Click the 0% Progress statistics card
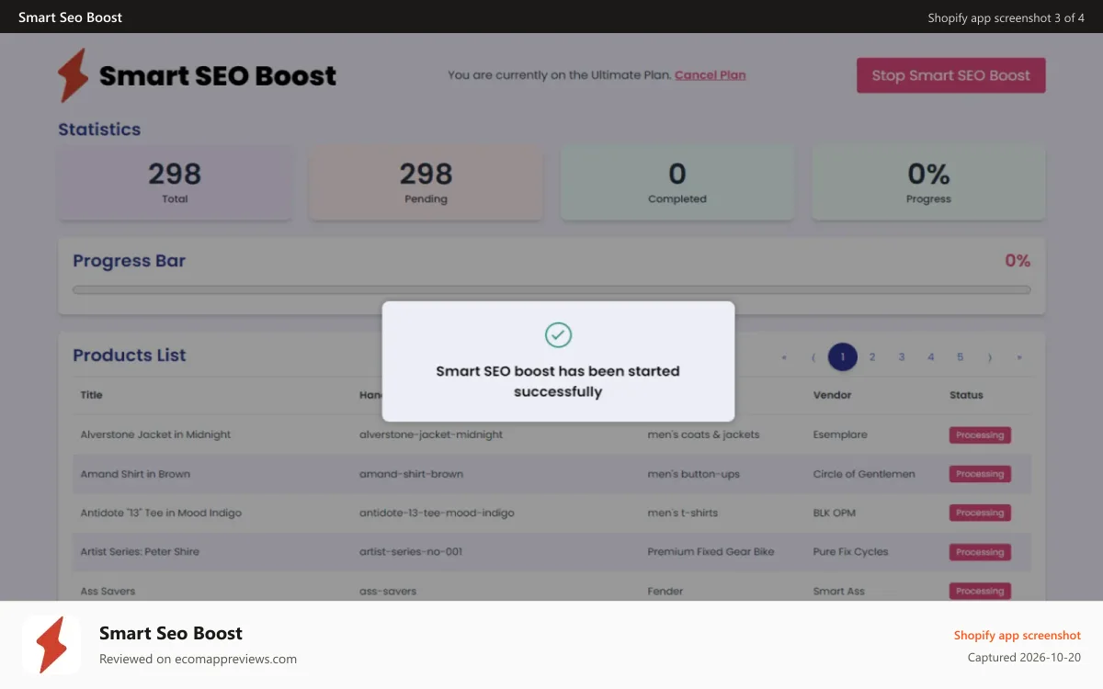1103x689 pixels. pyautogui.click(x=928, y=182)
